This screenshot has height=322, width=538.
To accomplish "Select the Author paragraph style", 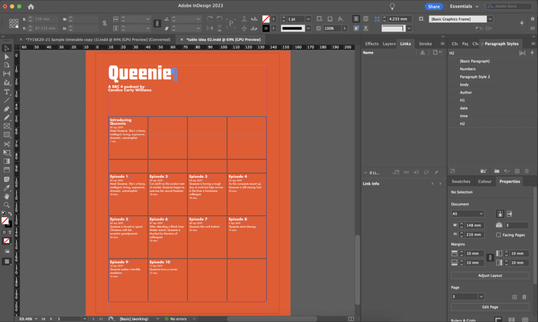I will point(465,92).
